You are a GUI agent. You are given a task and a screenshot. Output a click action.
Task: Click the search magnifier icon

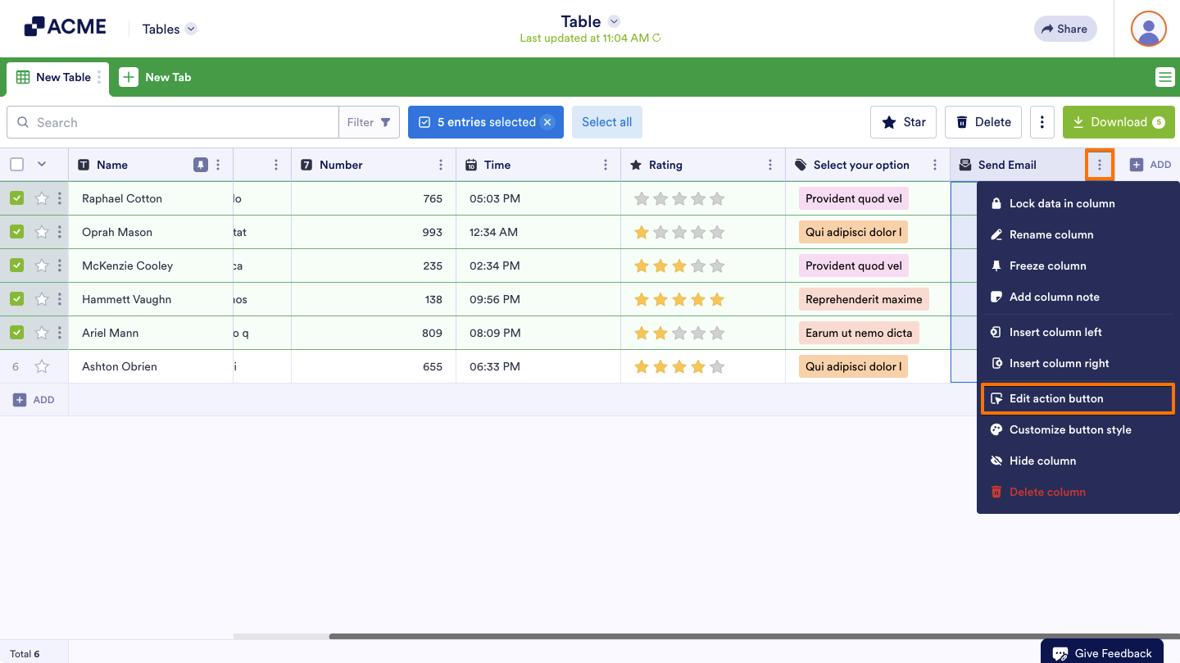tap(23, 122)
